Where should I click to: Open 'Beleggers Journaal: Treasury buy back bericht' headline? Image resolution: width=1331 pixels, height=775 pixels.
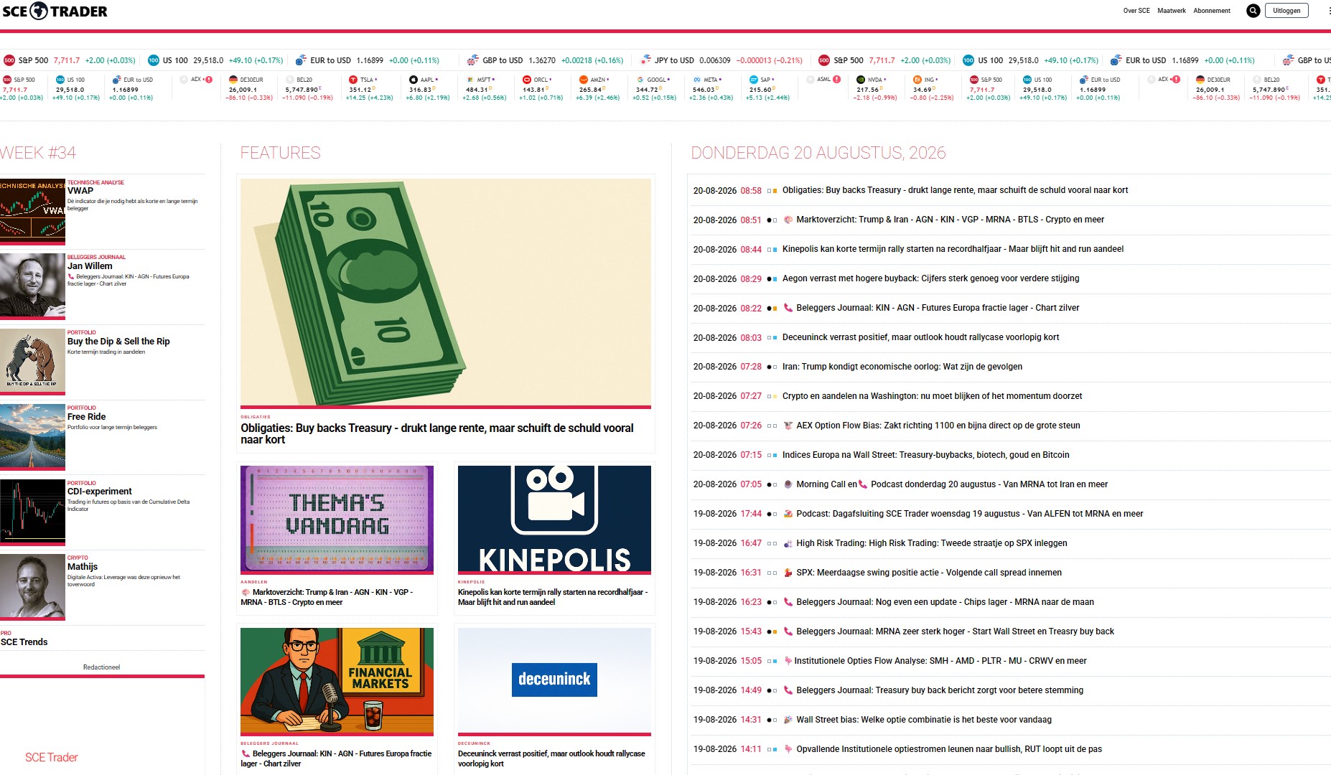[940, 690]
